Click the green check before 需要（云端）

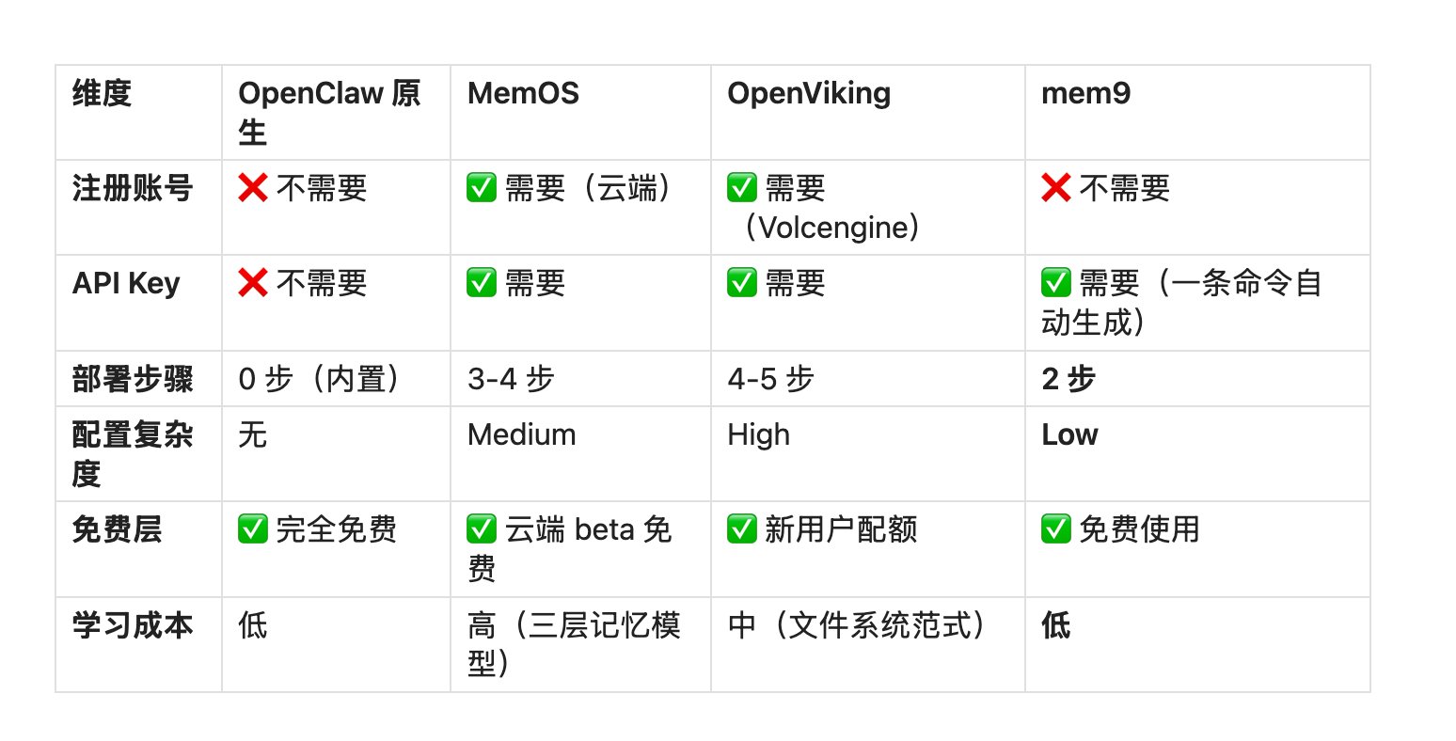point(482,188)
